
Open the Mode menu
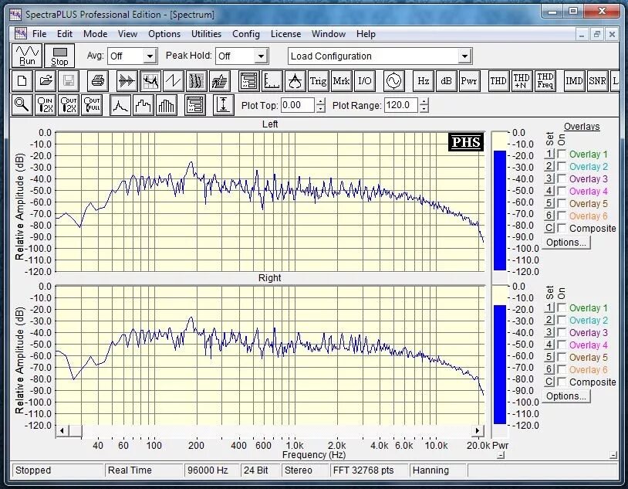96,34
